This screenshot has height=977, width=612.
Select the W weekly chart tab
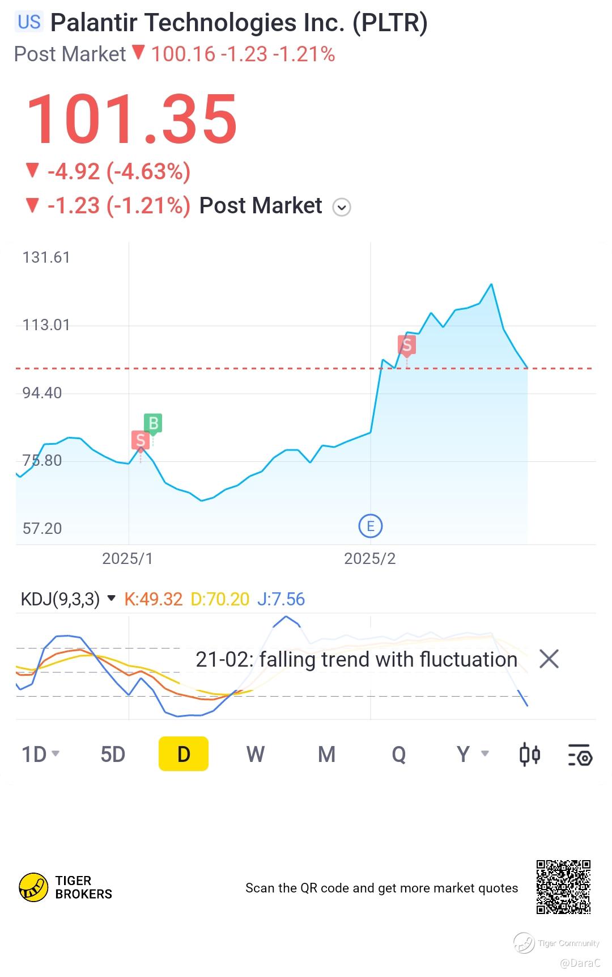click(255, 755)
